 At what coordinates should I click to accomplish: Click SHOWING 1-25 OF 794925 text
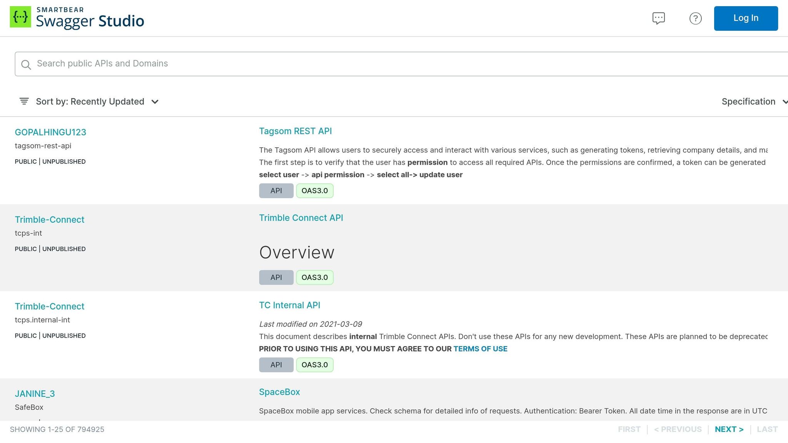[x=57, y=430]
